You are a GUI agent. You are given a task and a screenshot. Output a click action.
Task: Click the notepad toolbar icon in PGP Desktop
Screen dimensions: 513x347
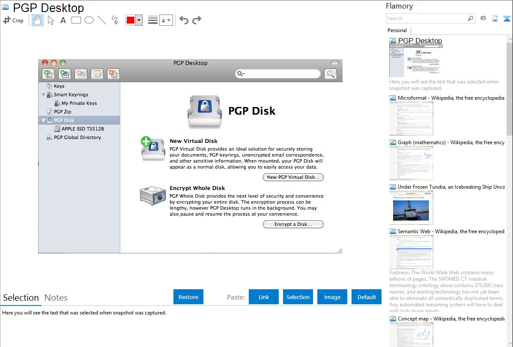(97, 74)
